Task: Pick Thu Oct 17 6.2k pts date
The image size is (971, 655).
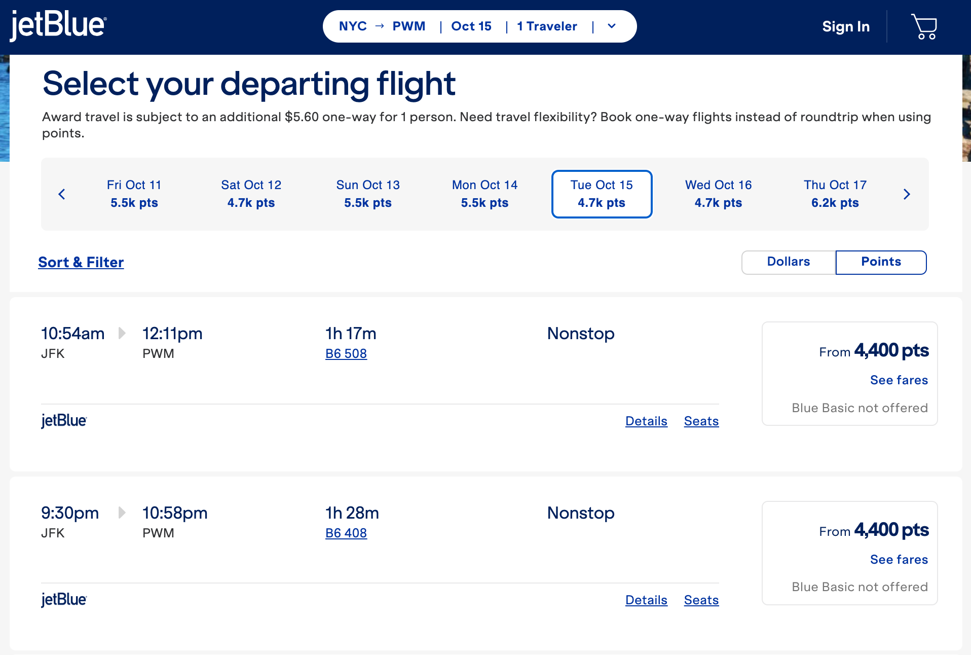Action: point(835,194)
